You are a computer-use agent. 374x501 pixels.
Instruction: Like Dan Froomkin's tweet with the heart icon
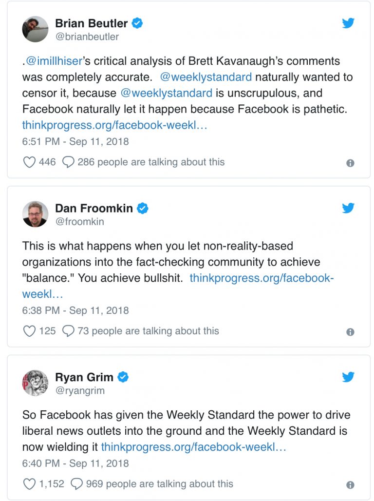[29, 330]
